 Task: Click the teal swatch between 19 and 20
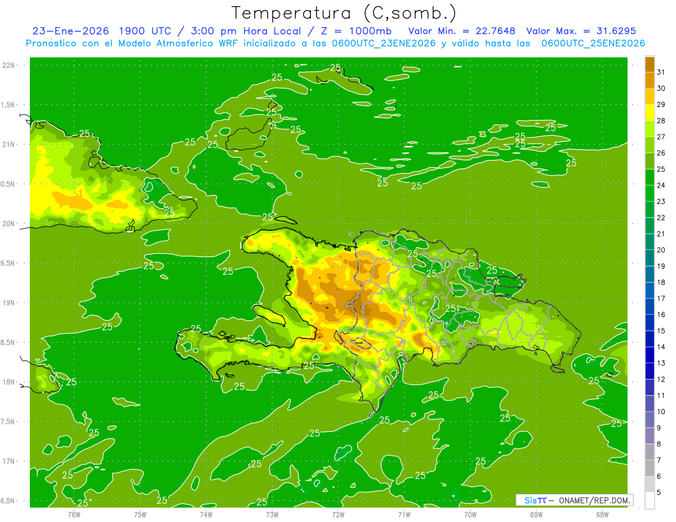coord(650,258)
